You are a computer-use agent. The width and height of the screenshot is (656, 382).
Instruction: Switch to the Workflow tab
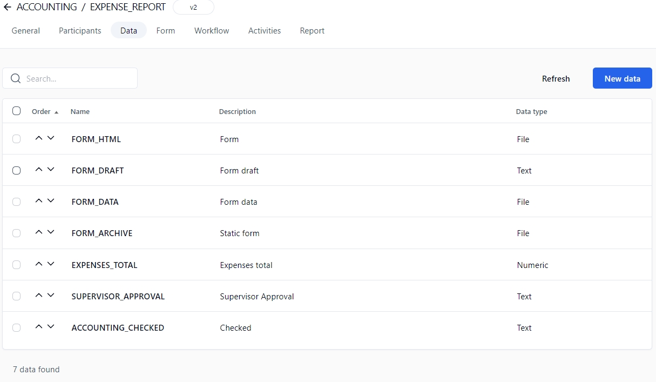212,31
